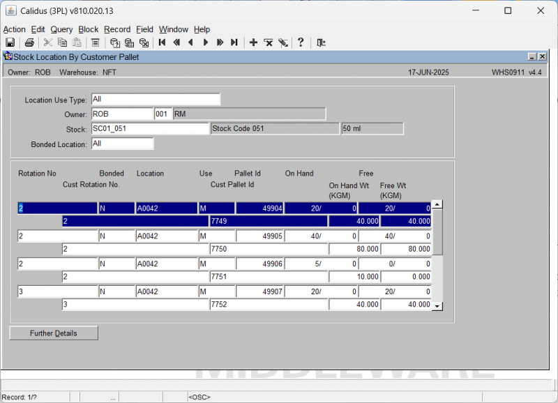Click Cust Pallet Id 7750 field

click(x=269, y=249)
